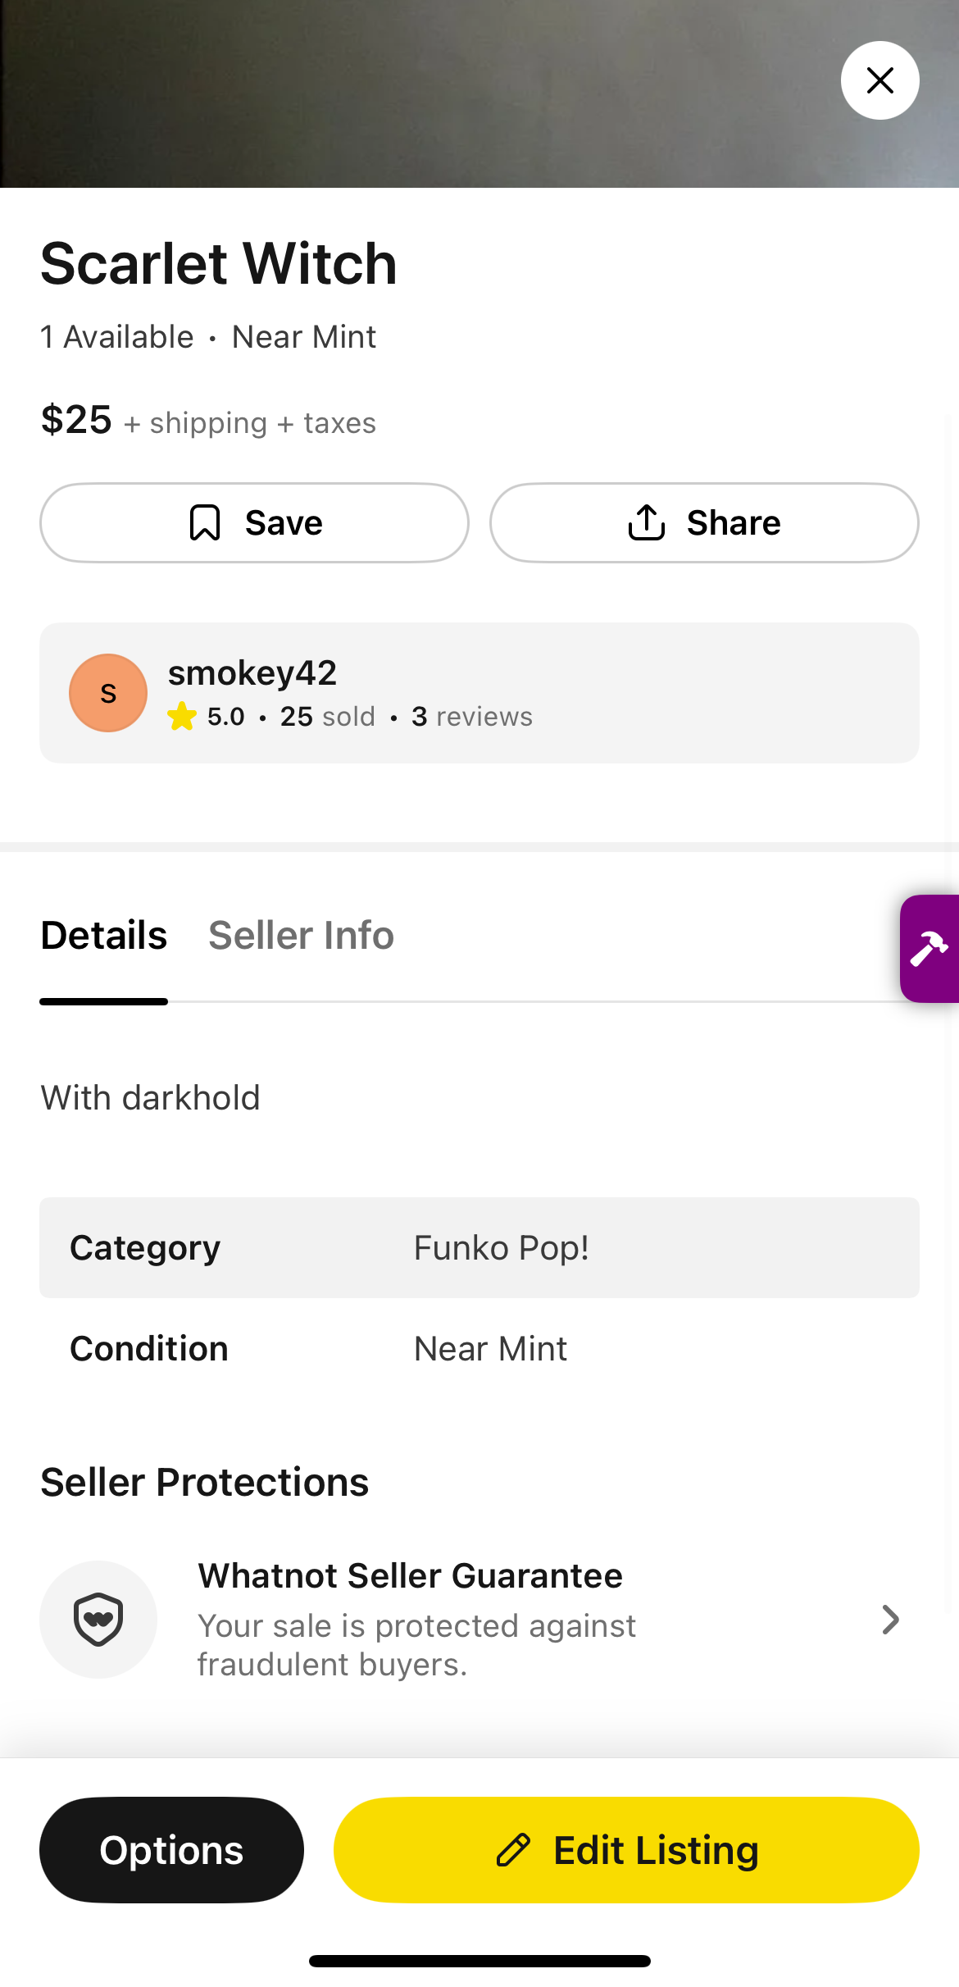
Task: Click the pencil icon on Edit Listing
Action: (x=514, y=1850)
